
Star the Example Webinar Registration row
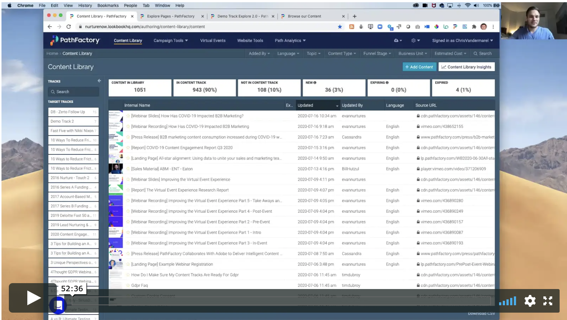pos(128,264)
